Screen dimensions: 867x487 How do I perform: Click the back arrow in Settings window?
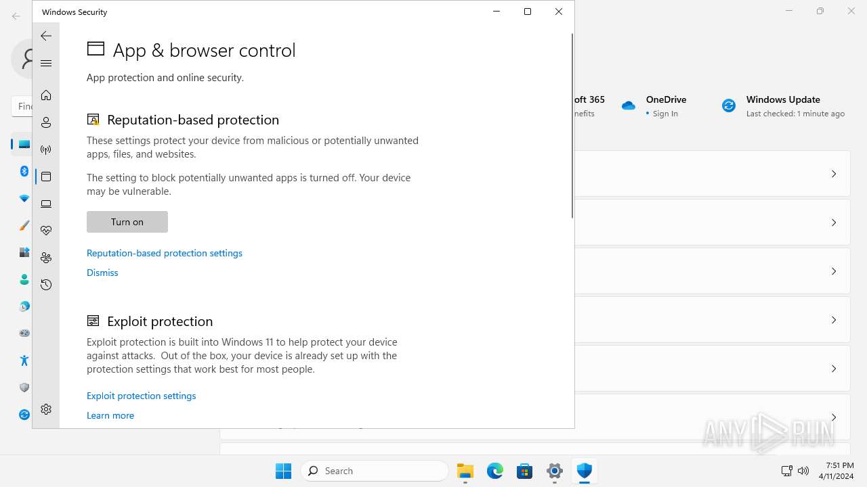pos(16,16)
